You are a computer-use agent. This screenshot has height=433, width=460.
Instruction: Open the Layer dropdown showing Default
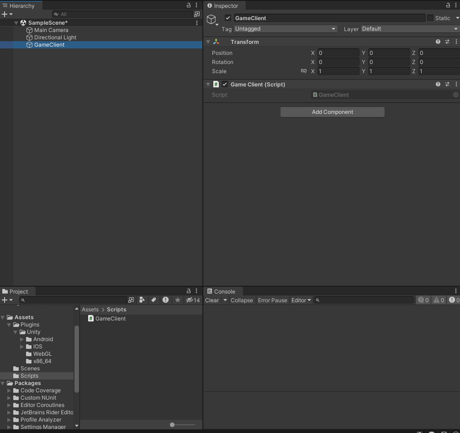tap(410, 29)
